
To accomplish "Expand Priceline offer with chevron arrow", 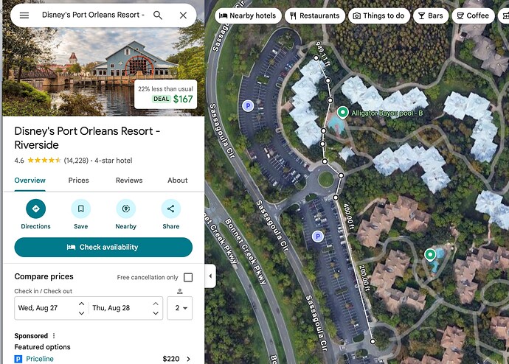I will click(188, 359).
